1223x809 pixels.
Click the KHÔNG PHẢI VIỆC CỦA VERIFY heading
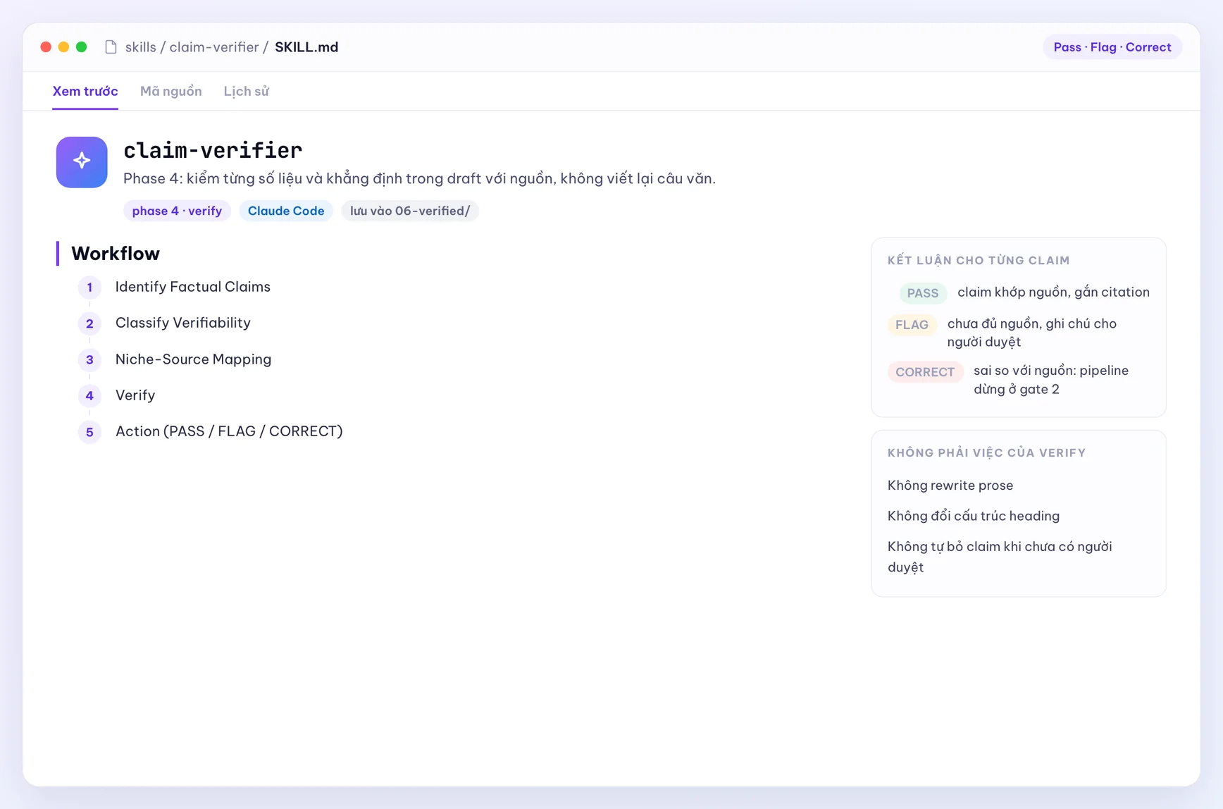pos(986,452)
